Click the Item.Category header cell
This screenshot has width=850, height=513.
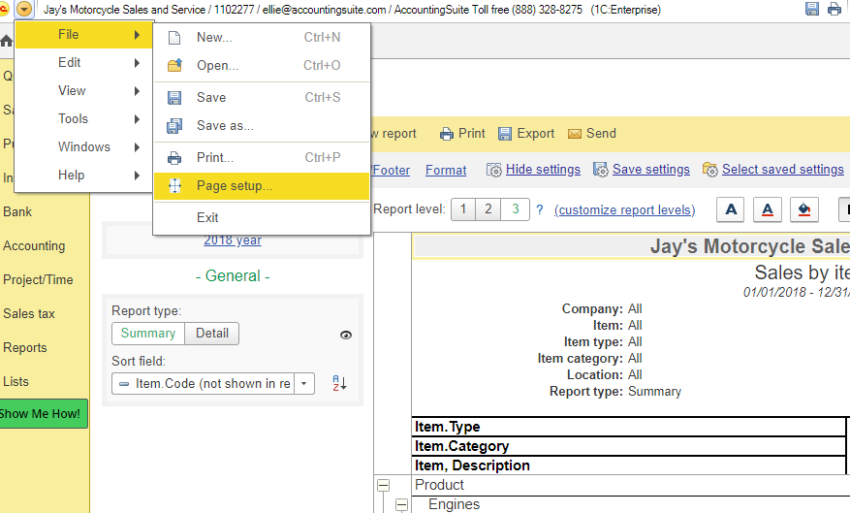(x=629, y=446)
